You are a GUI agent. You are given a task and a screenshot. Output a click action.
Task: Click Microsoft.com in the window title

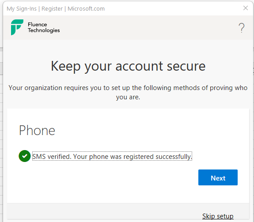86,8
